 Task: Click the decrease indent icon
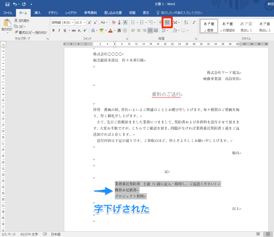point(161,22)
